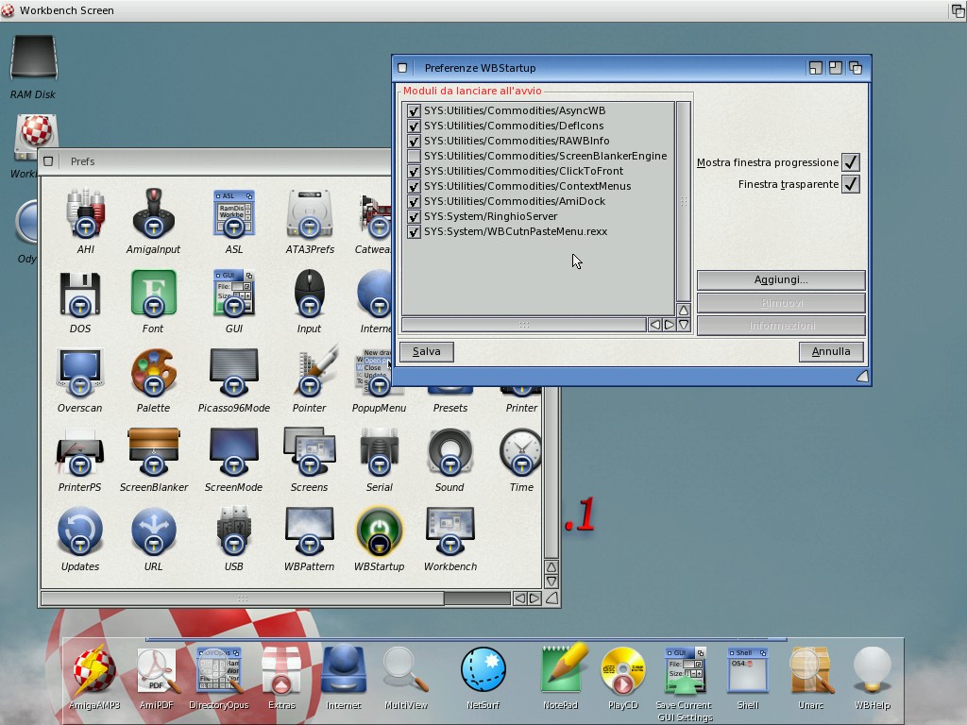
Task: Toggle Mostra finestra progressione checkbox
Action: tap(851, 162)
